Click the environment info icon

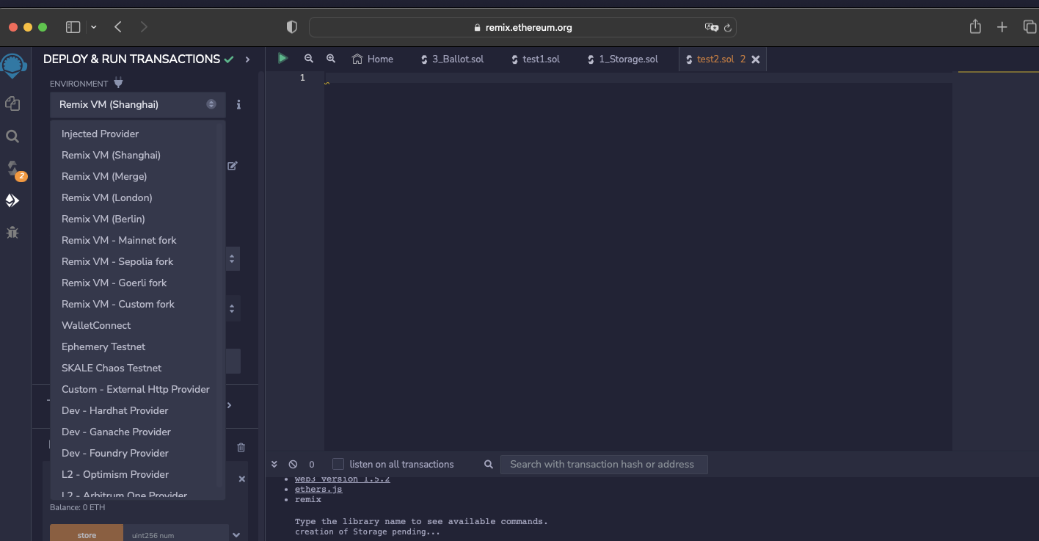point(238,105)
